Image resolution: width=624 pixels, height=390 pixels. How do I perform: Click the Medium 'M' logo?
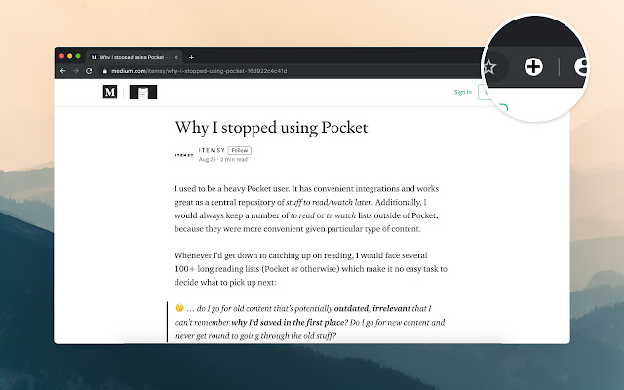110,92
